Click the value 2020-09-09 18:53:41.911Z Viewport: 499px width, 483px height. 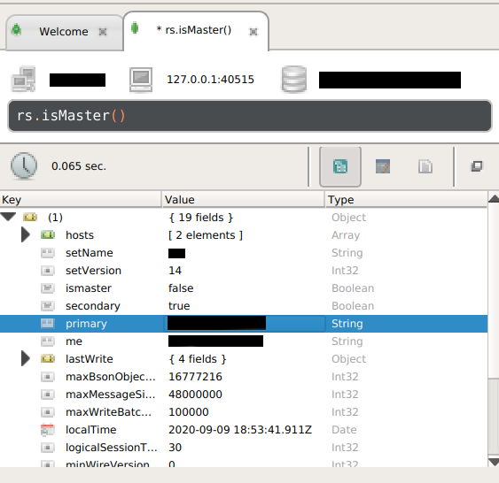pos(240,430)
